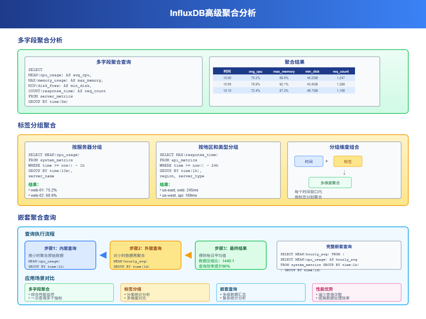Screen dimensions: 426x319
Task: Switch to the 按地区和类型分组 panel
Action: coord(218,147)
